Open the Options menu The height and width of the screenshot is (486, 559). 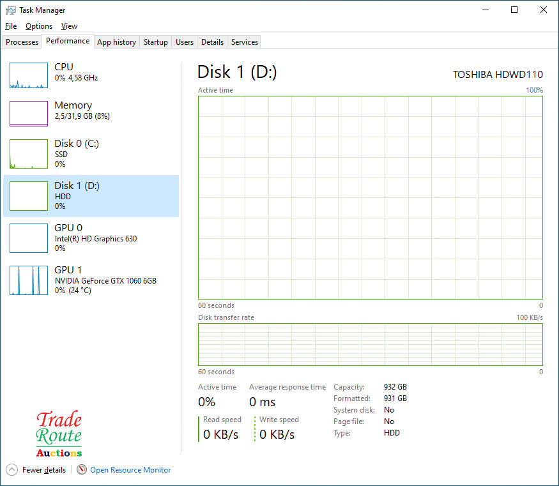click(39, 26)
